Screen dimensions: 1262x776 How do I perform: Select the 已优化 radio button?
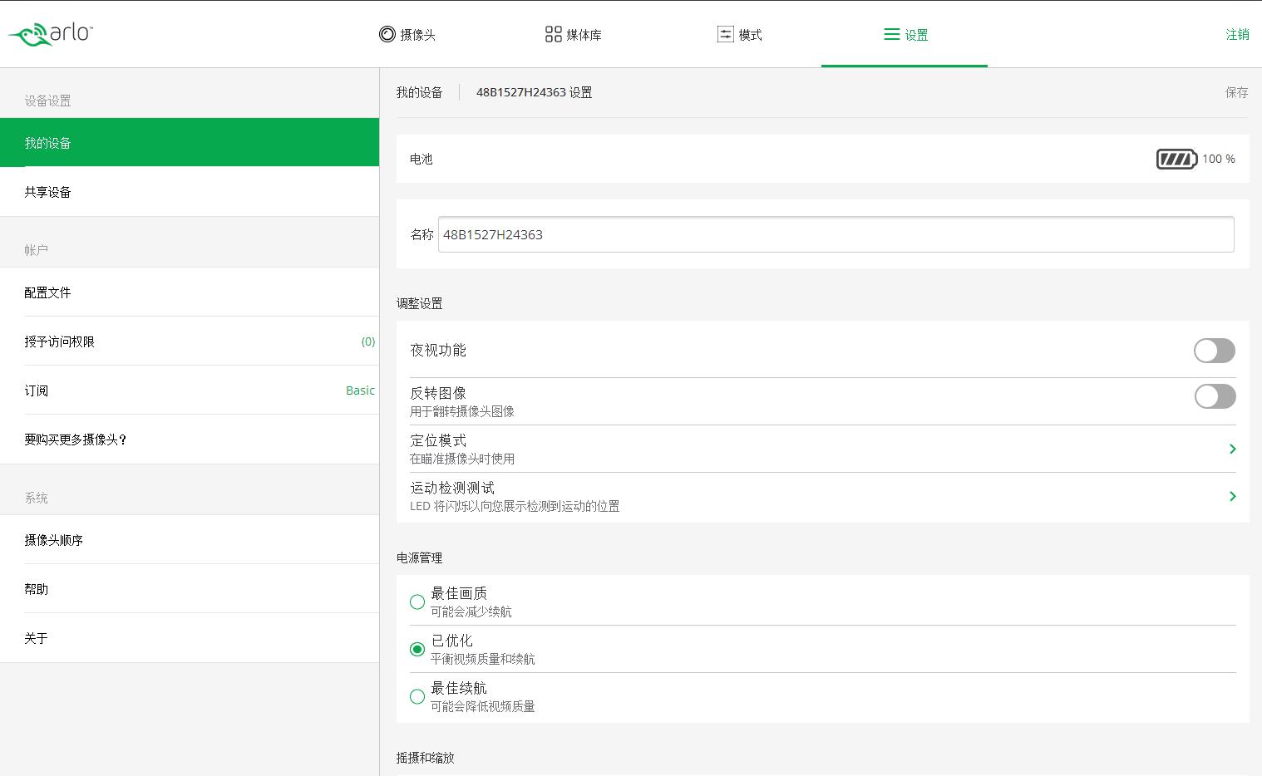417,649
